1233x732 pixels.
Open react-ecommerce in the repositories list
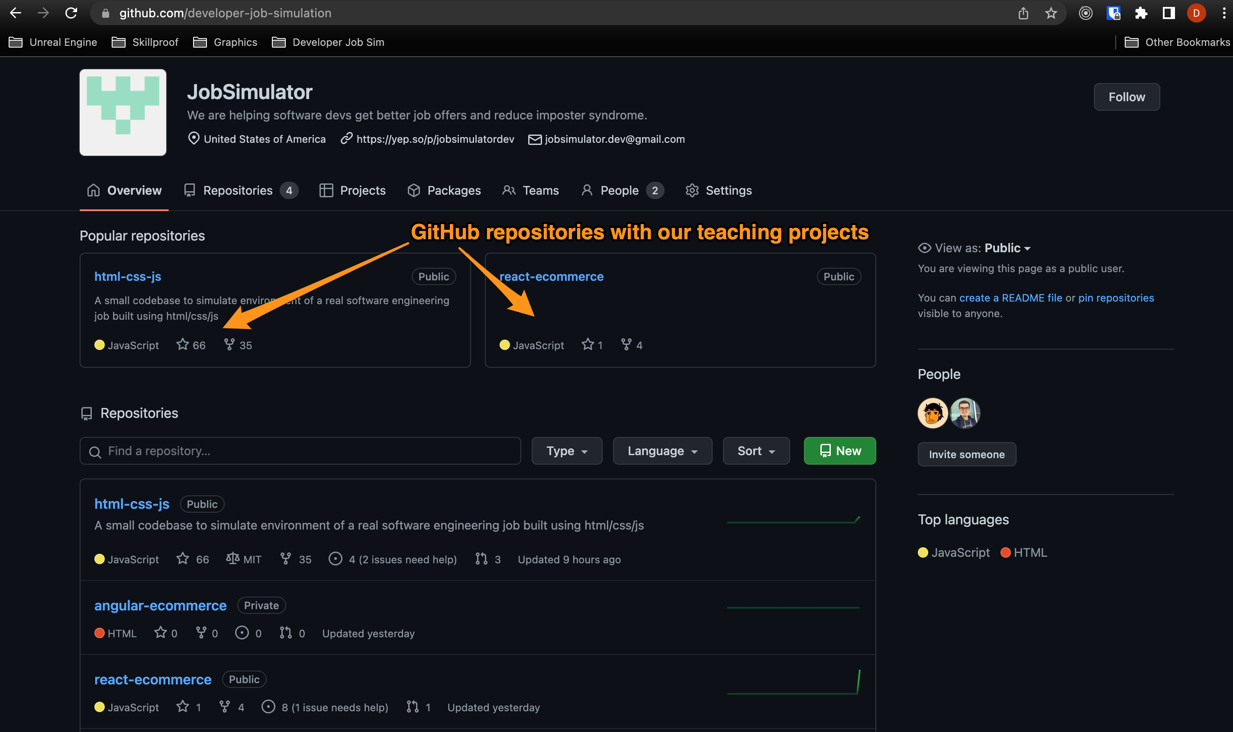coord(152,679)
